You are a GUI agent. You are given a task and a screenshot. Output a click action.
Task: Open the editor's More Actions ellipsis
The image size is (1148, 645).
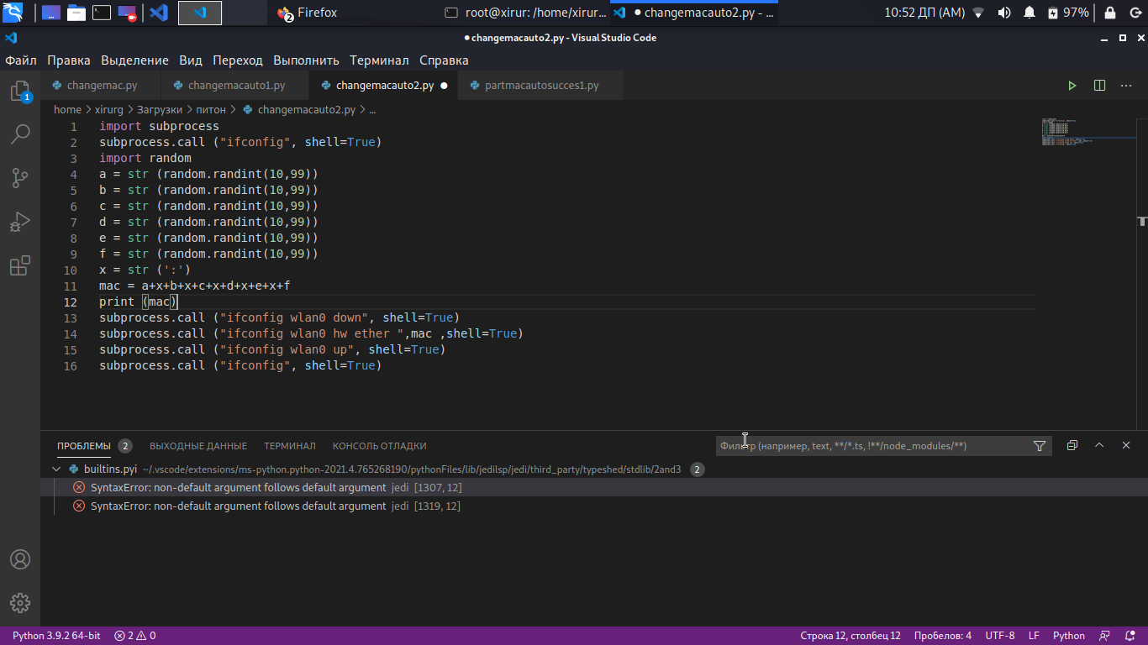pyautogui.click(x=1126, y=86)
